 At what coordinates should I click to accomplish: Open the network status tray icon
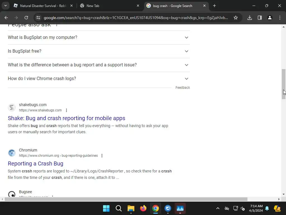click(x=235, y=208)
